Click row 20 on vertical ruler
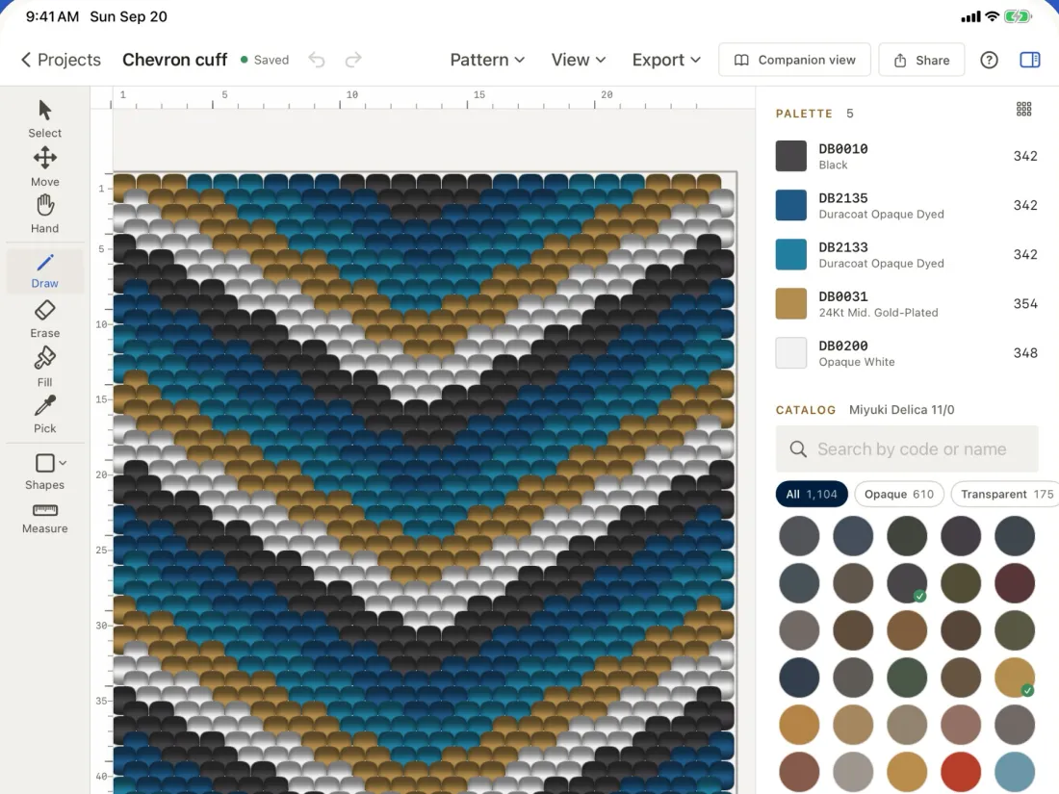The image size is (1059, 794). coord(101,474)
